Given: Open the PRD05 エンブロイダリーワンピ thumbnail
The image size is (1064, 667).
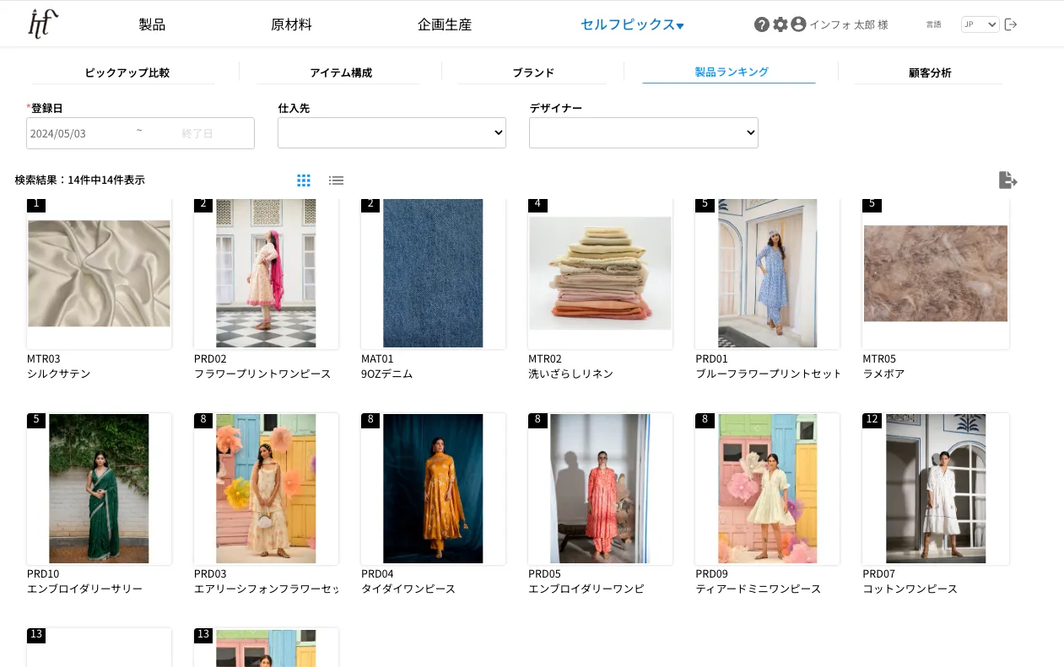Looking at the screenshot, I should coord(600,488).
